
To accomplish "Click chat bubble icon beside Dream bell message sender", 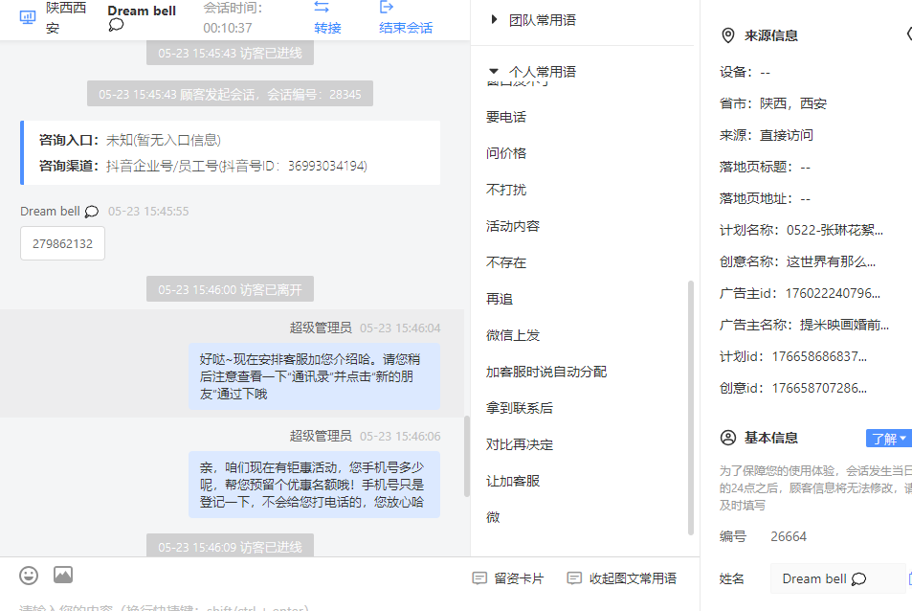I will [x=92, y=212].
